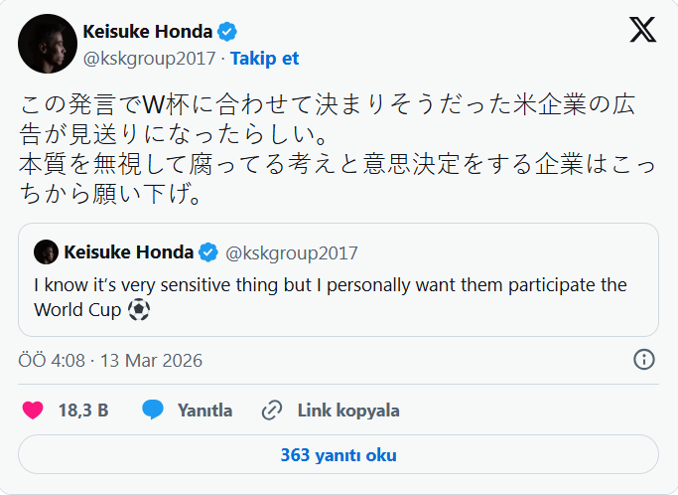Viewport: 678px width, 495px height.
Task: Click the quoted tweet's small avatar
Action: 46,251
